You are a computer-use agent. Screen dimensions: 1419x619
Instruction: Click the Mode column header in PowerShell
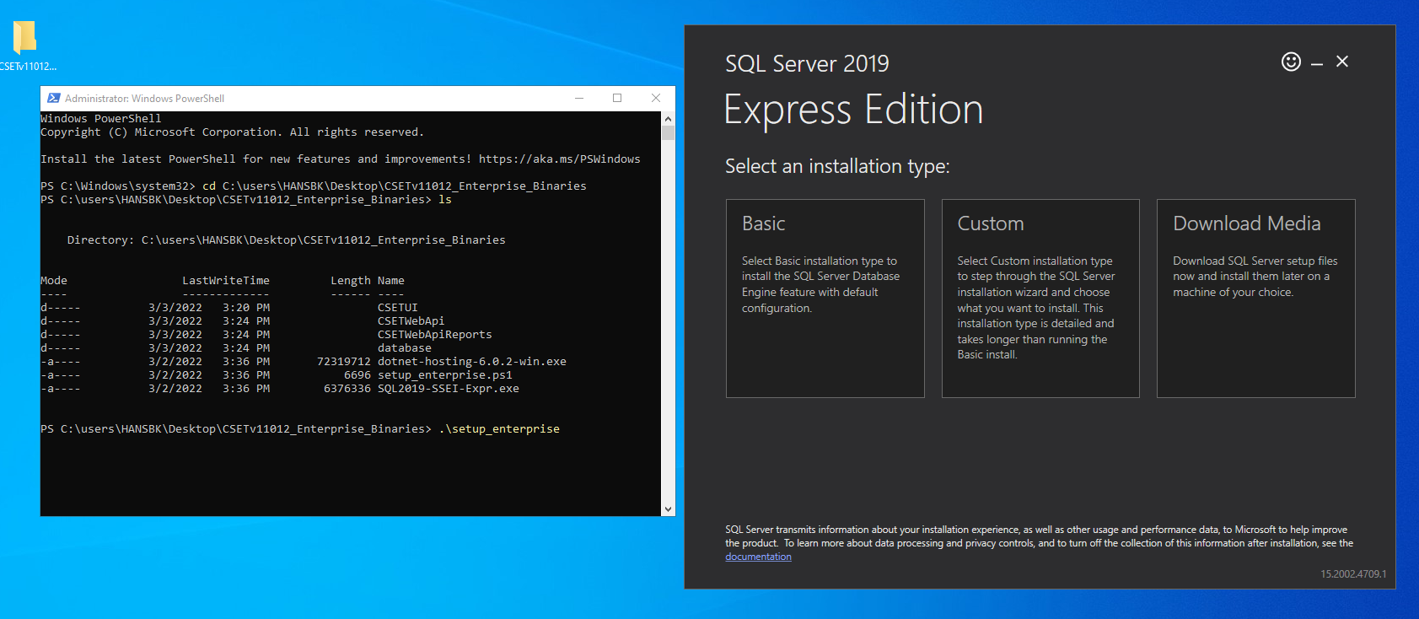[54, 281]
